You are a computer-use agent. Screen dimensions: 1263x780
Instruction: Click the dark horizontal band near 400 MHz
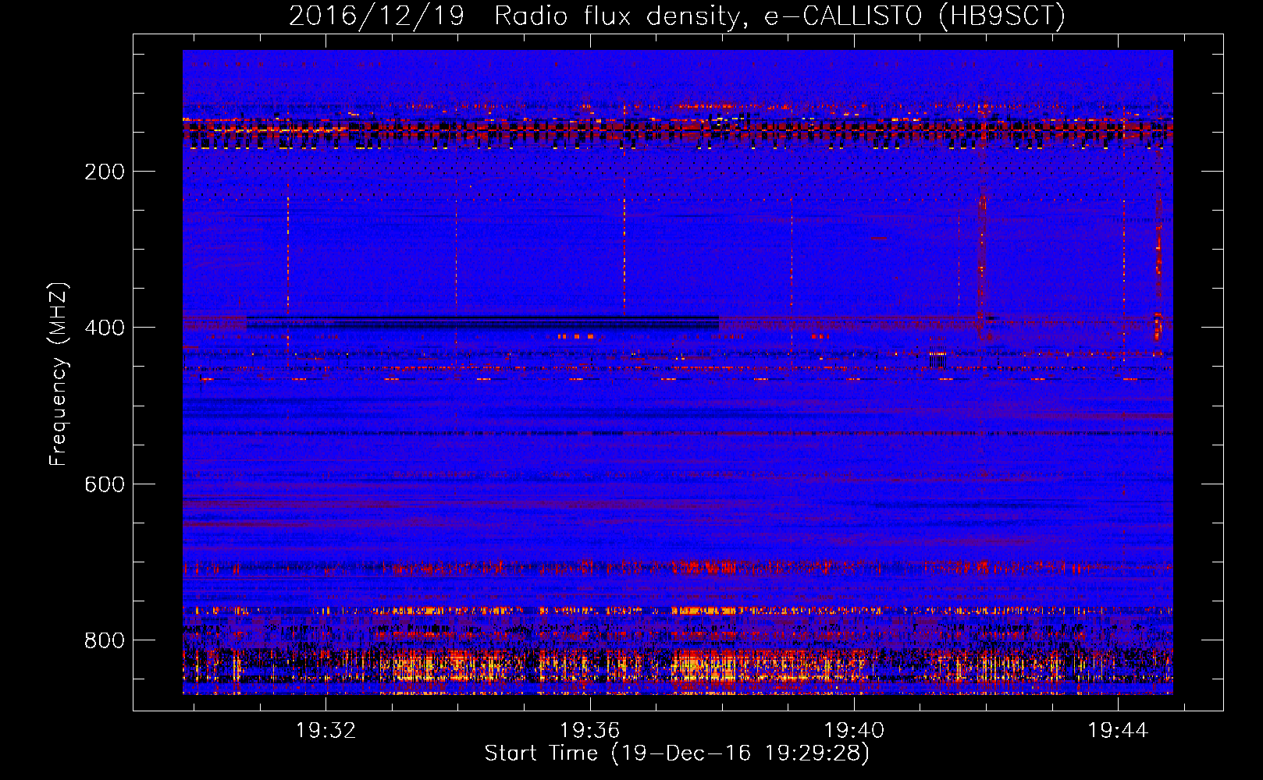482,321
